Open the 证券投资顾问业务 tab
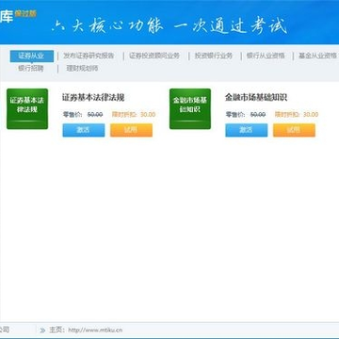This screenshot has width=339, height=339. click(x=154, y=56)
